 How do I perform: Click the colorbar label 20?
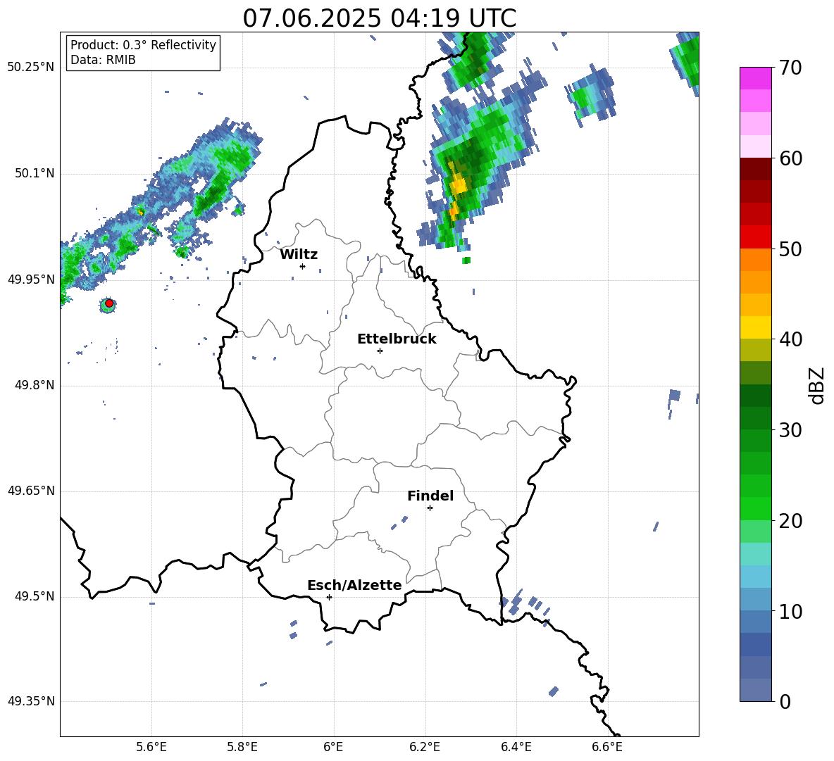(790, 522)
